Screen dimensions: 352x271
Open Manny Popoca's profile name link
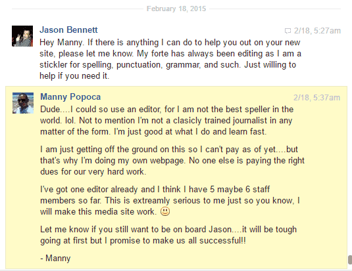point(70,96)
